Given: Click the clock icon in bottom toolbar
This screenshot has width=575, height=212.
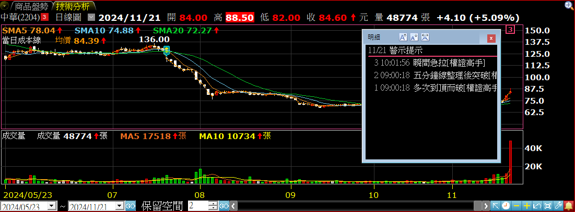Looking at the screenshot, I should pyautogui.click(x=506, y=206).
